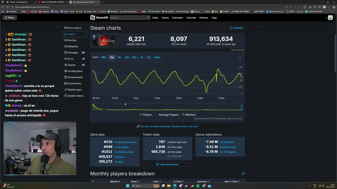Click the Compare button
Viewport: 337px width, 189px height.
point(237,28)
